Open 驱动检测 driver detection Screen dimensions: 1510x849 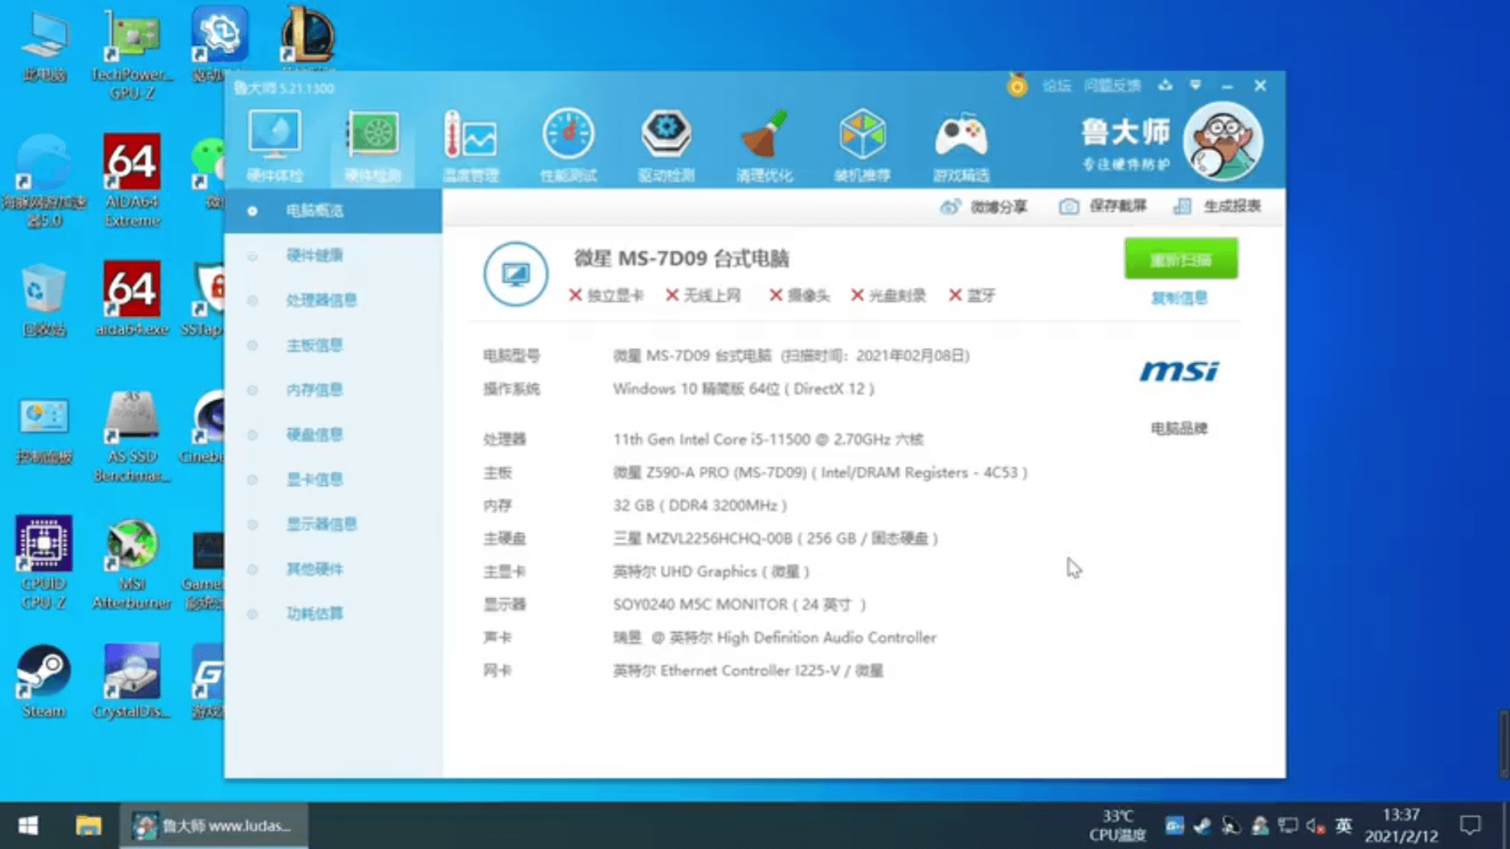click(666, 146)
